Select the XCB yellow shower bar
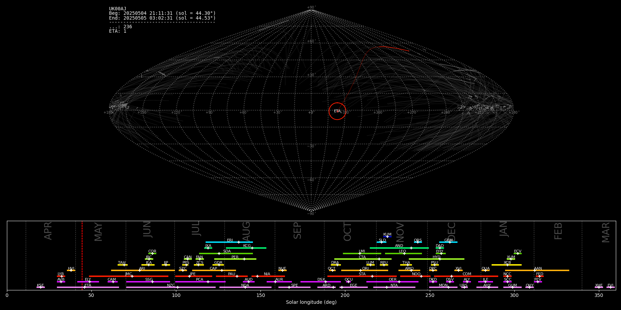Screen dimensions: 621x310 506,265
